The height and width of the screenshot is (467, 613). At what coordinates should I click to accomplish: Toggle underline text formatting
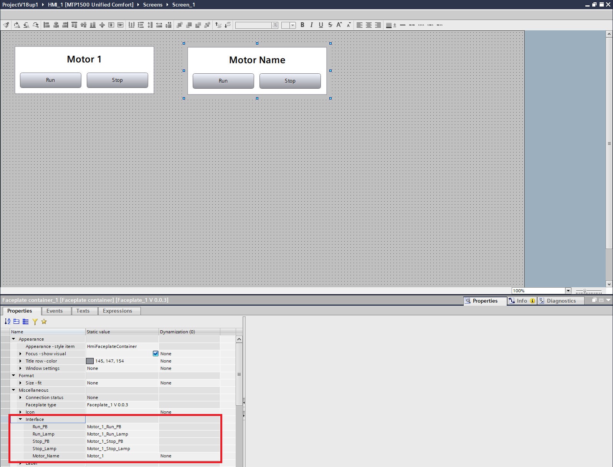pyautogui.click(x=321, y=25)
